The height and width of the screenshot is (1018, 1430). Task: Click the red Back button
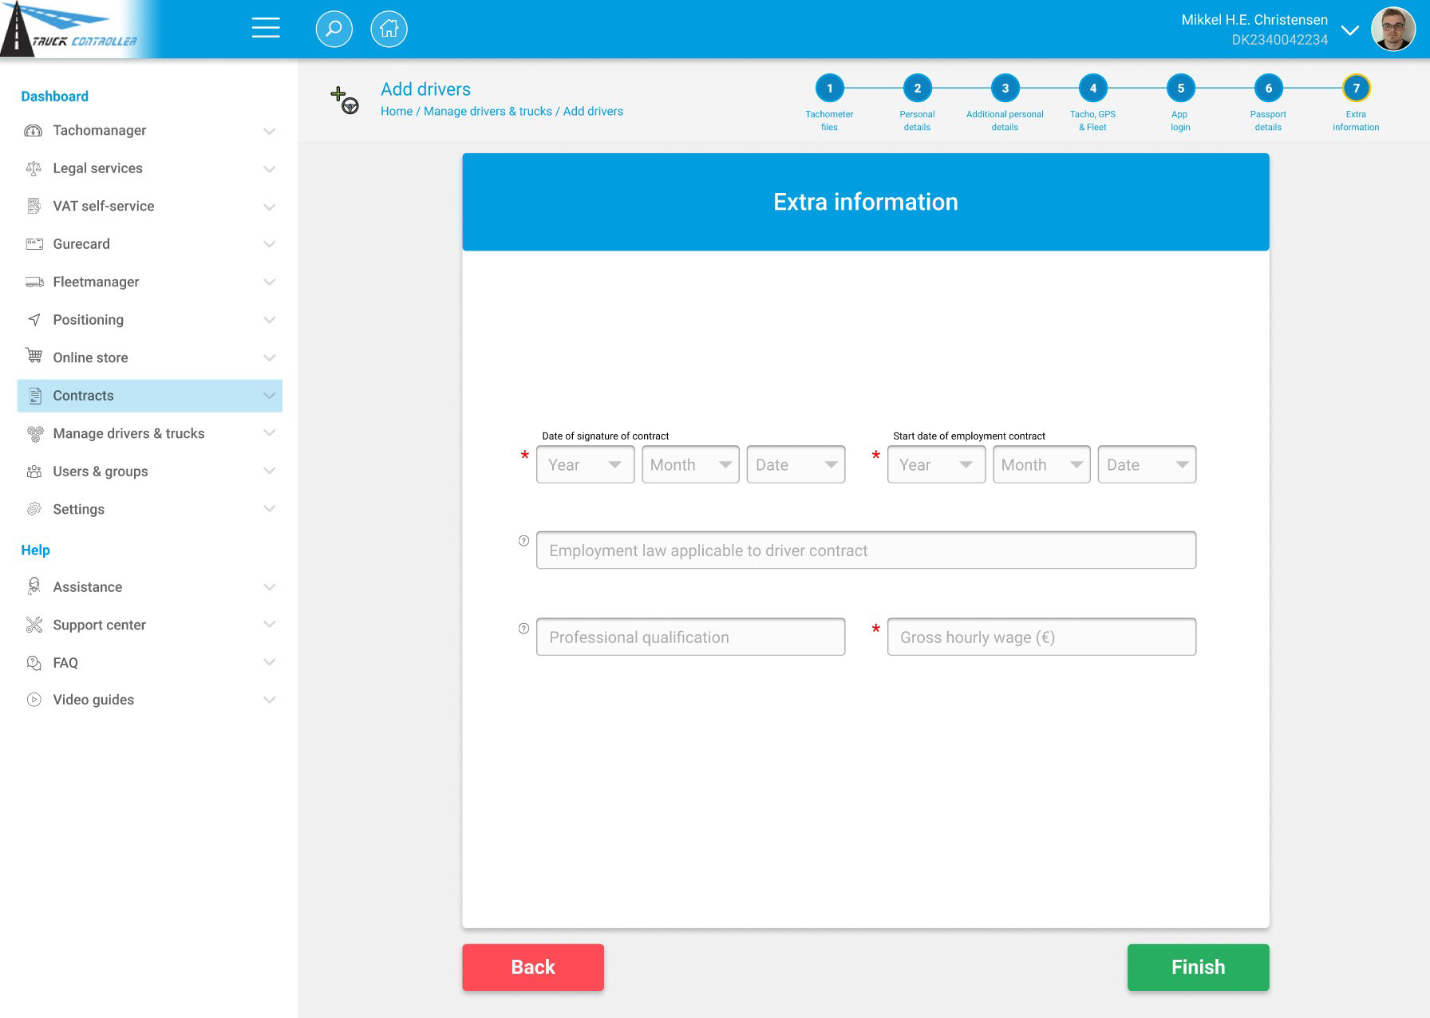coord(533,967)
